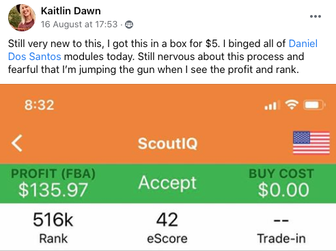Tap the Profit (FBA) $135.97 value
Screen dimensions: 336x251
point(53,190)
